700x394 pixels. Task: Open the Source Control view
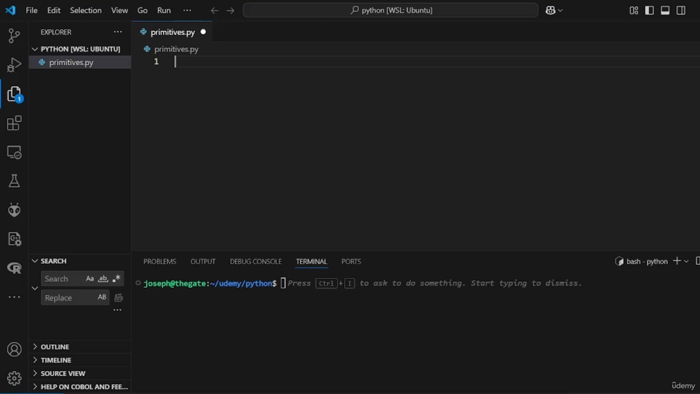pyautogui.click(x=14, y=36)
